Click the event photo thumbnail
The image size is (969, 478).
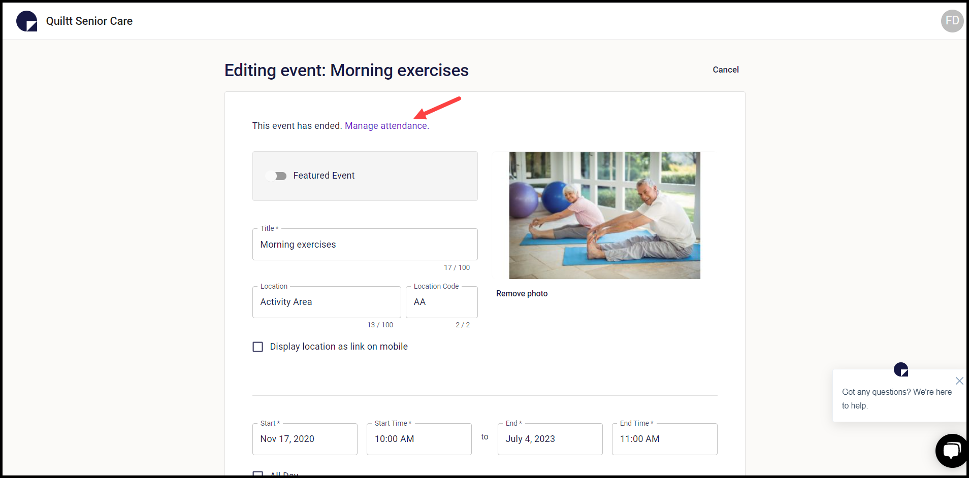click(604, 215)
